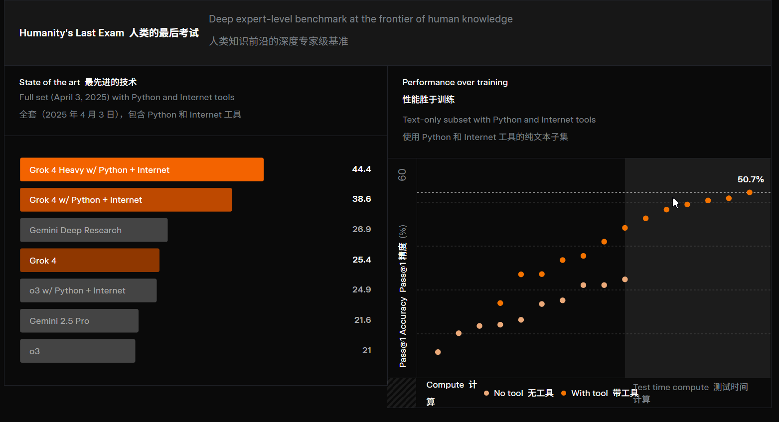Click the 25.4 score value
Screen dimensions: 779x422
pyautogui.click(x=361, y=260)
